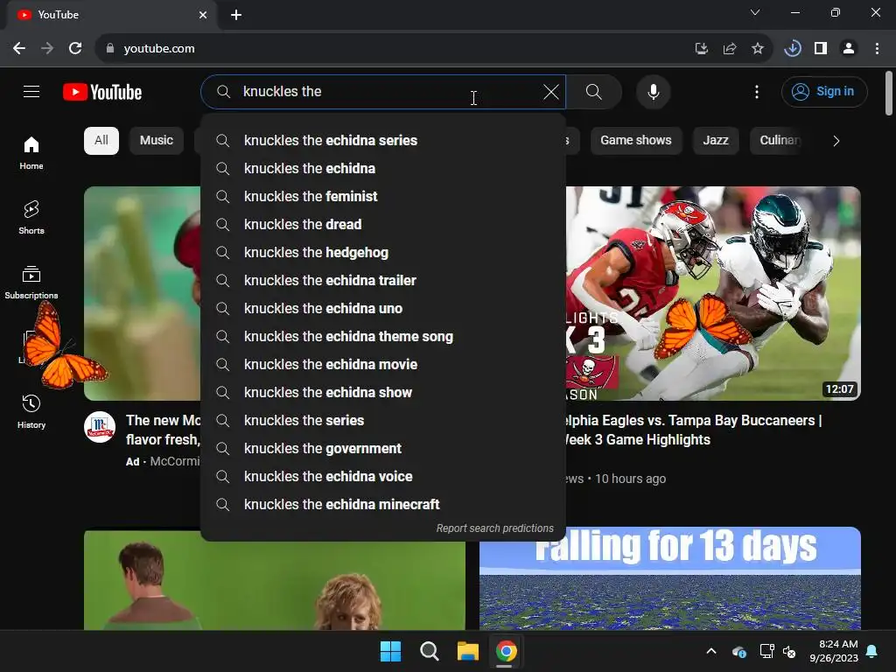The height and width of the screenshot is (672, 896).
Task: Toggle the Chrome side panel
Action: point(821,49)
